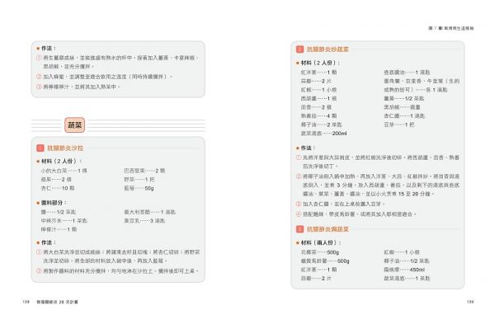Click the ingredient "熟番茄……4 顆"

[x=318, y=116]
